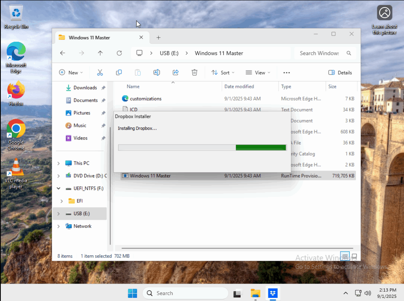404x301 pixels.
Task: Click USB (E:) in the address breadcrumb
Action: pos(169,53)
